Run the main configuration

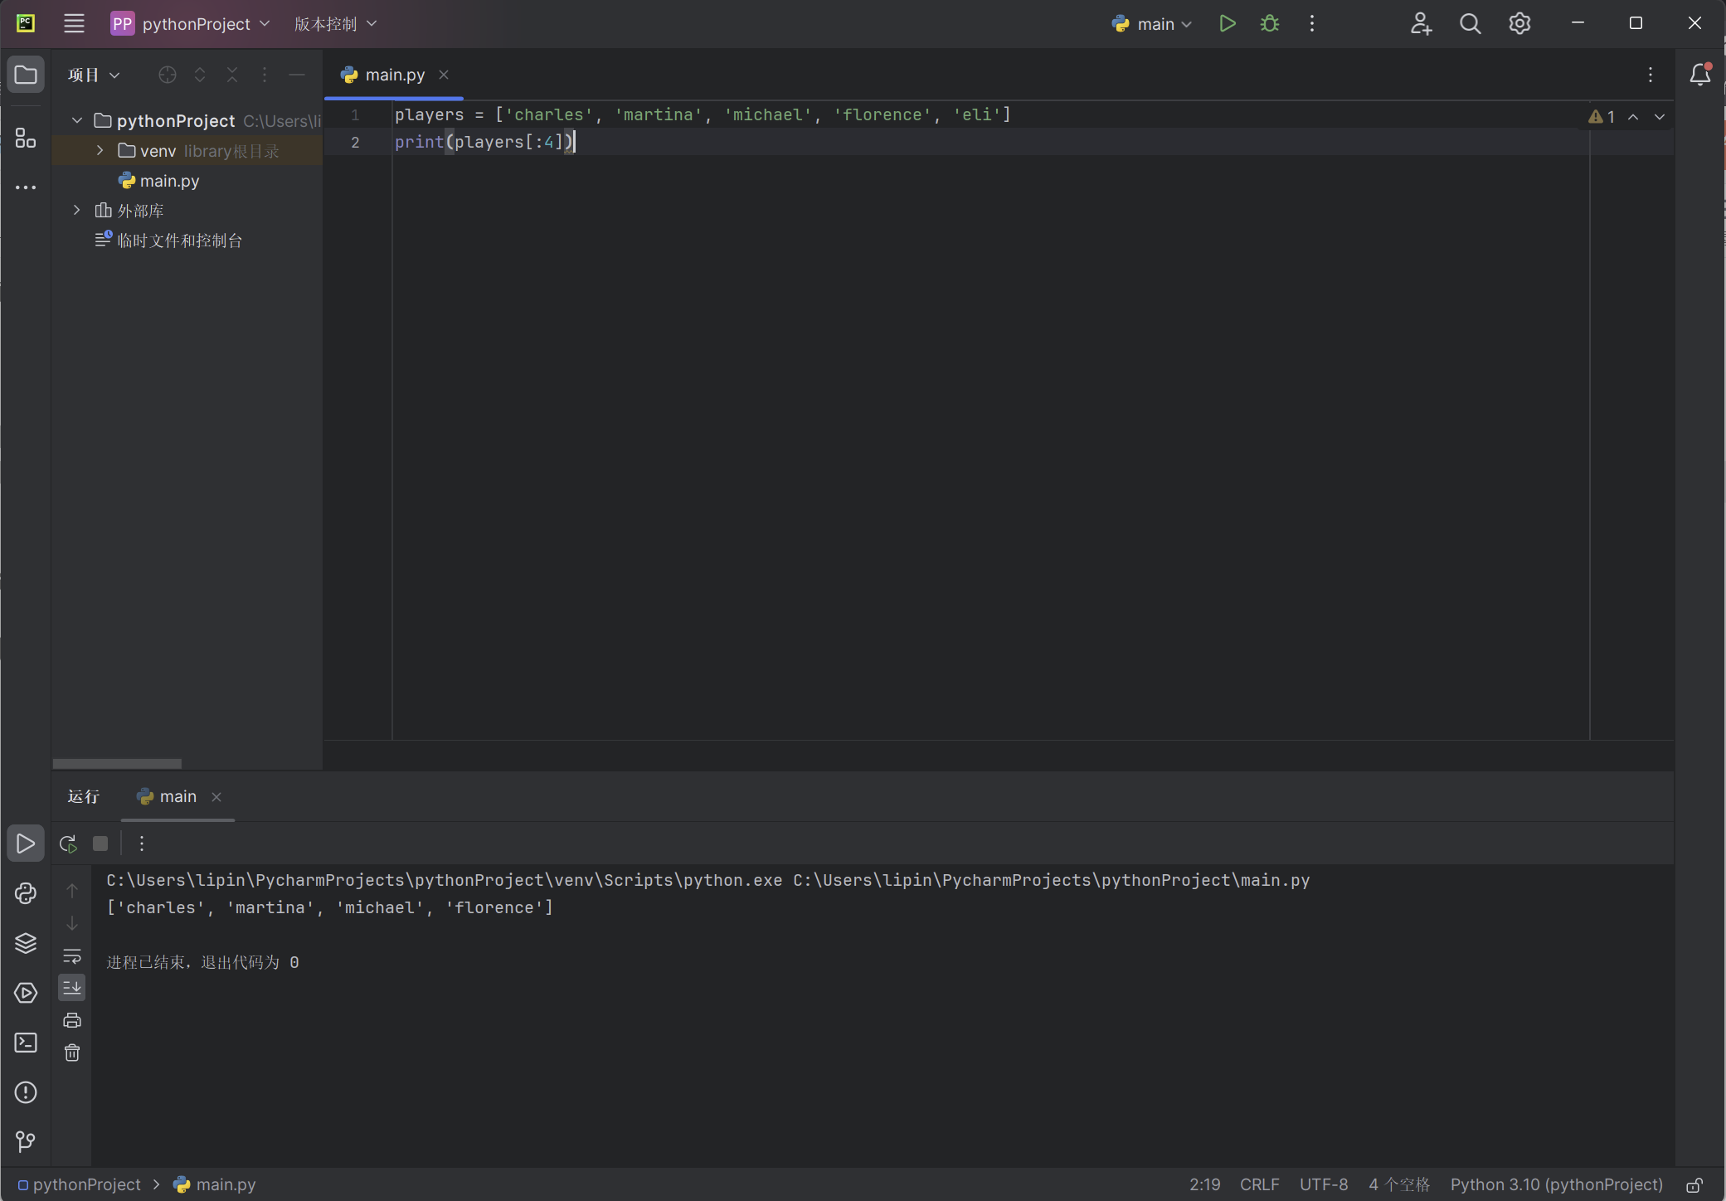tap(1228, 23)
